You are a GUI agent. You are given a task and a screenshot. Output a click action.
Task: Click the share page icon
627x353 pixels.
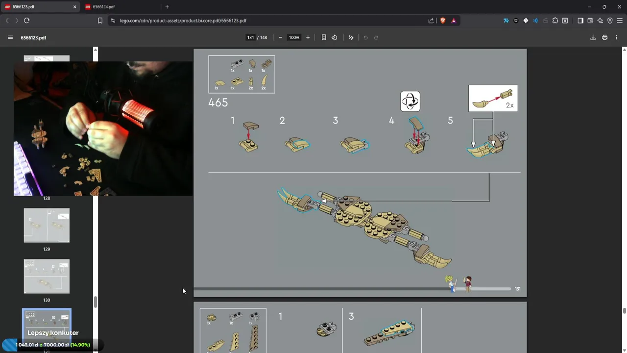click(431, 21)
